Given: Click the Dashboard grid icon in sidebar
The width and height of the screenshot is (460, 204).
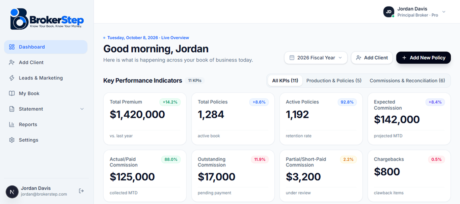Looking at the screenshot, I should tap(12, 47).
